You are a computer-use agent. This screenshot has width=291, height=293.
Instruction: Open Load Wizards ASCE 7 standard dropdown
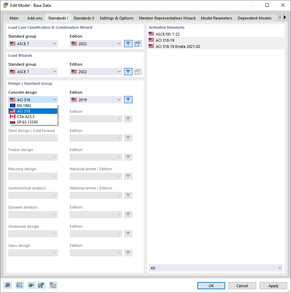[33, 71]
